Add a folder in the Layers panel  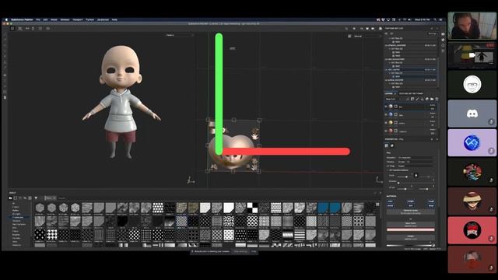coord(432,99)
